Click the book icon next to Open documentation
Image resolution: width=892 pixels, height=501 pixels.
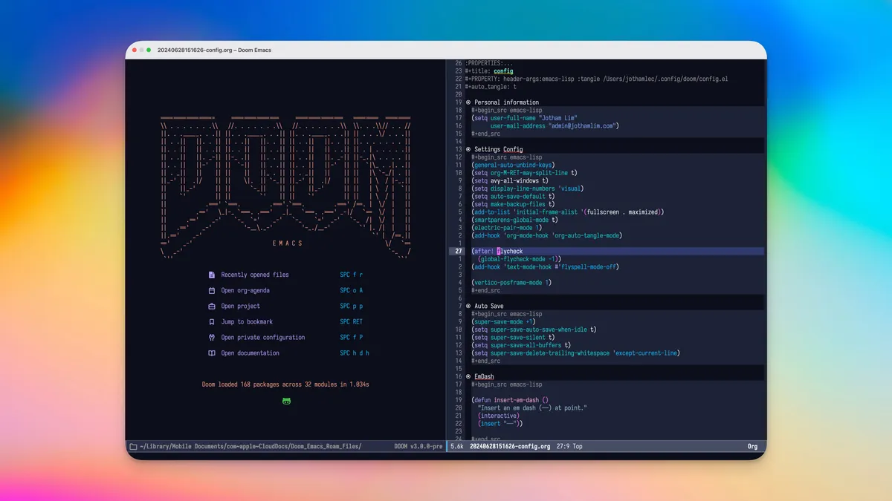point(213,353)
